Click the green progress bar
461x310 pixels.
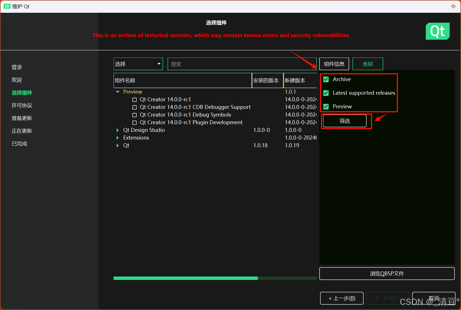(x=215, y=278)
